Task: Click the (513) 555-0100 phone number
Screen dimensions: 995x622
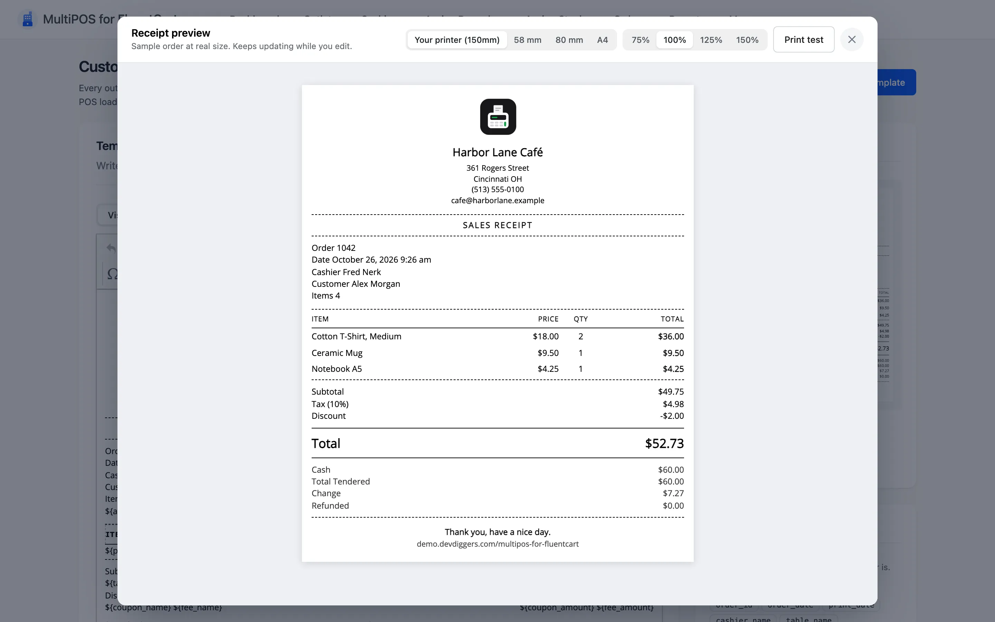Action: [497, 189]
